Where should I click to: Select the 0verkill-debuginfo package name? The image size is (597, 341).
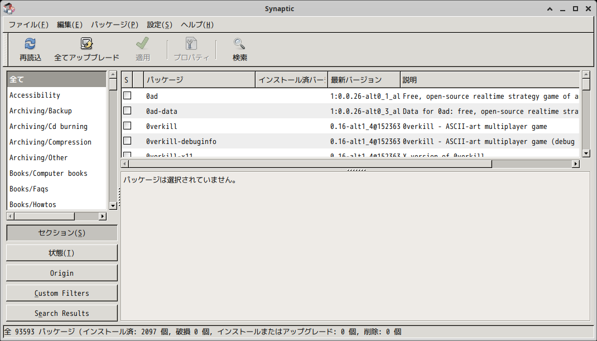pyautogui.click(x=181, y=141)
